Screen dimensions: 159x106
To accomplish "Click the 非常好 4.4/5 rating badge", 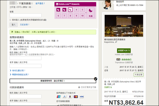I will [x=124, y=51].
